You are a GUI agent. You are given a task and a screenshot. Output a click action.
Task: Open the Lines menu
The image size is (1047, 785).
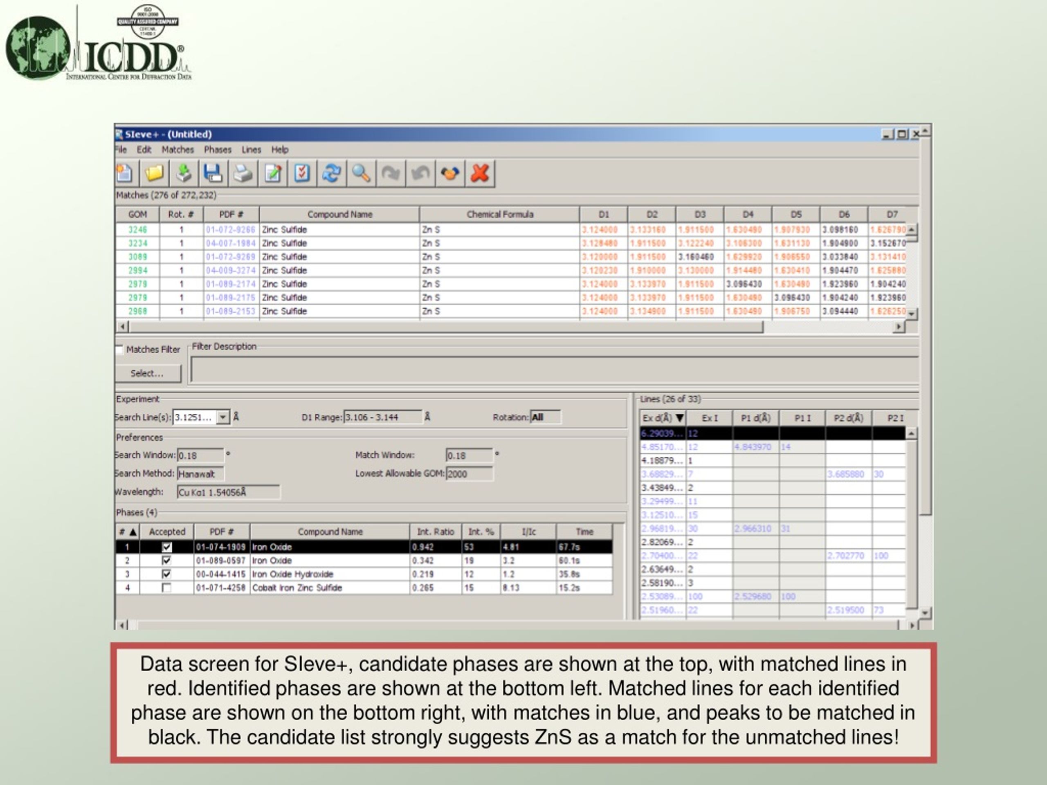[x=252, y=150]
